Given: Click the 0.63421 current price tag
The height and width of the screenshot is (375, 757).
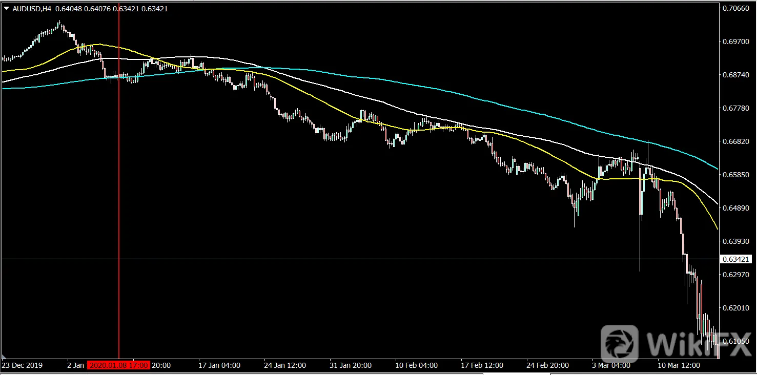Looking at the screenshot, I should [x=735, y=259].
